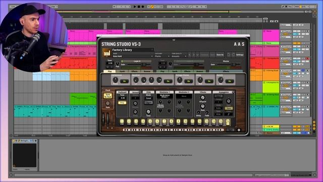Click arpeggiator step button 1

click(122, 122)
